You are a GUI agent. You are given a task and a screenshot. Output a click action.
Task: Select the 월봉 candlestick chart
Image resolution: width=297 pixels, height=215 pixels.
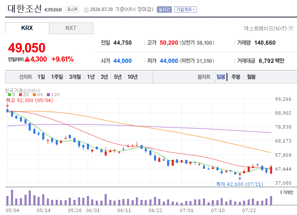(x=251, y=77)
